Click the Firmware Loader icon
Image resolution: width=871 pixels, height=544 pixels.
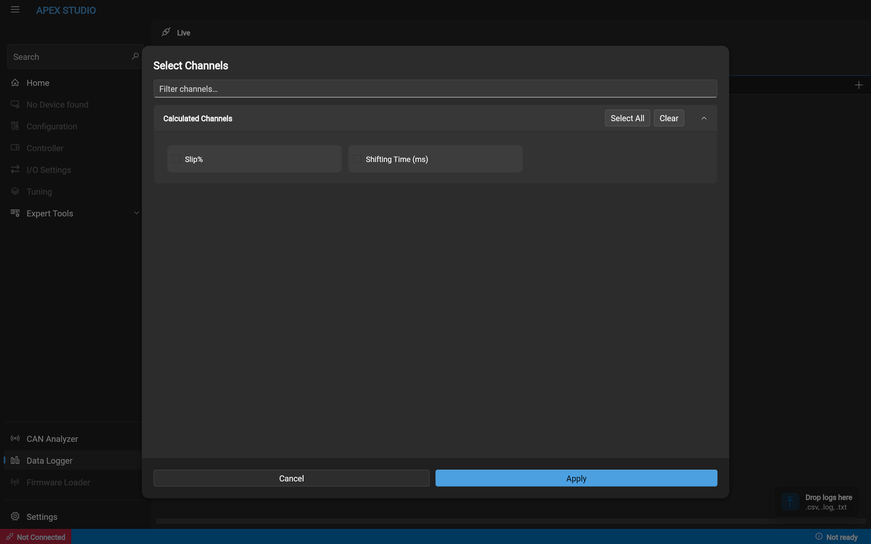tap(15, 482)
